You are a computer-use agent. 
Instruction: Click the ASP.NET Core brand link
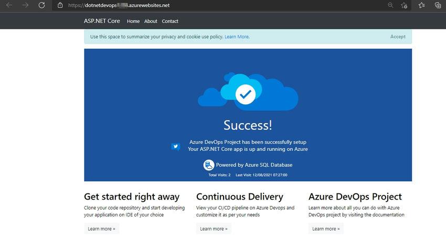(102, 21)
